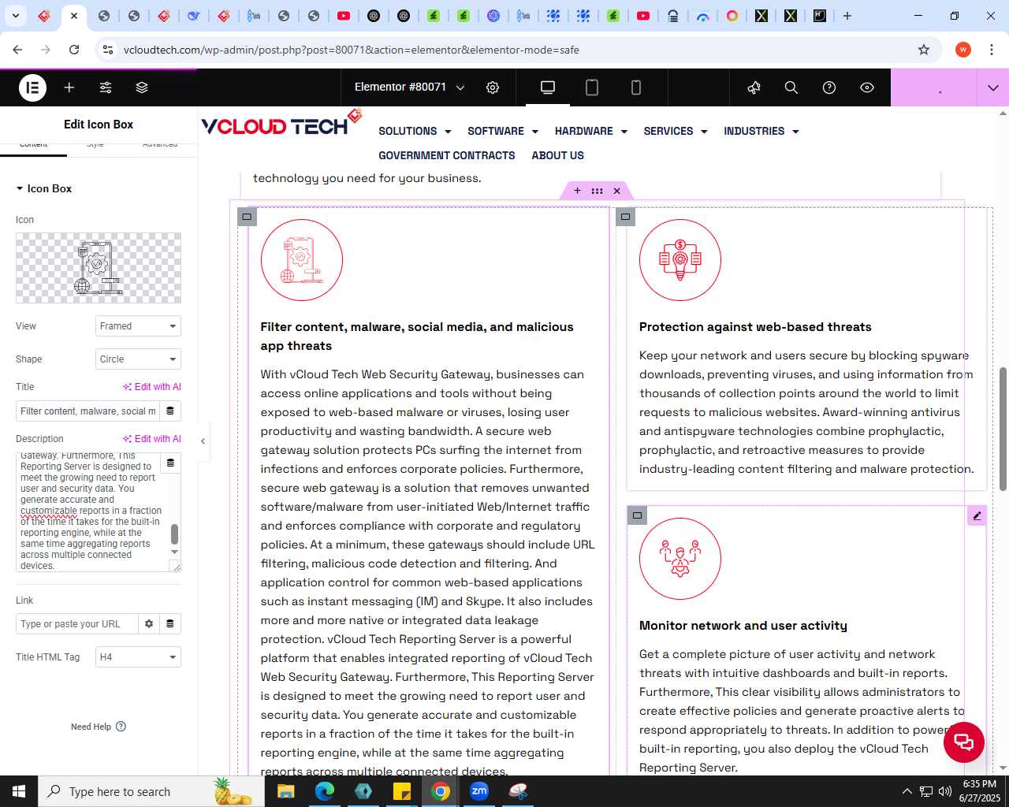The width and height of the screenshot is (1009, 807).
Task: Add element with the plus icon
Action: (x=69, y=87)
